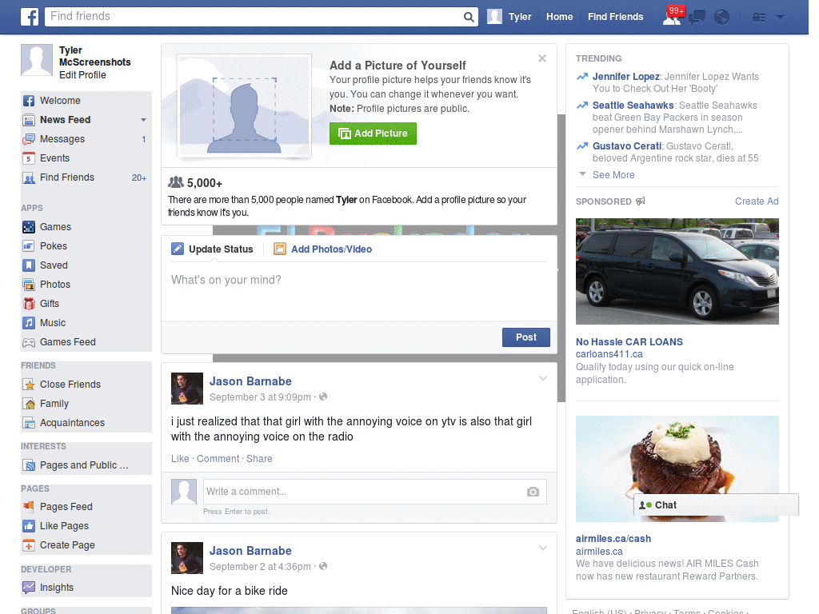The height and width of the screenshot is (614, 819).
Task: Click September 3 at 9:09pm timestamp
Action: tap(260, 397)
